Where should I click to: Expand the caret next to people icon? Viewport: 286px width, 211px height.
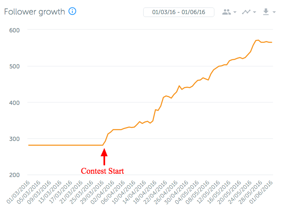point(235,12)
